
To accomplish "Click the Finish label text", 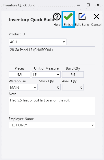I will point(68,25).
